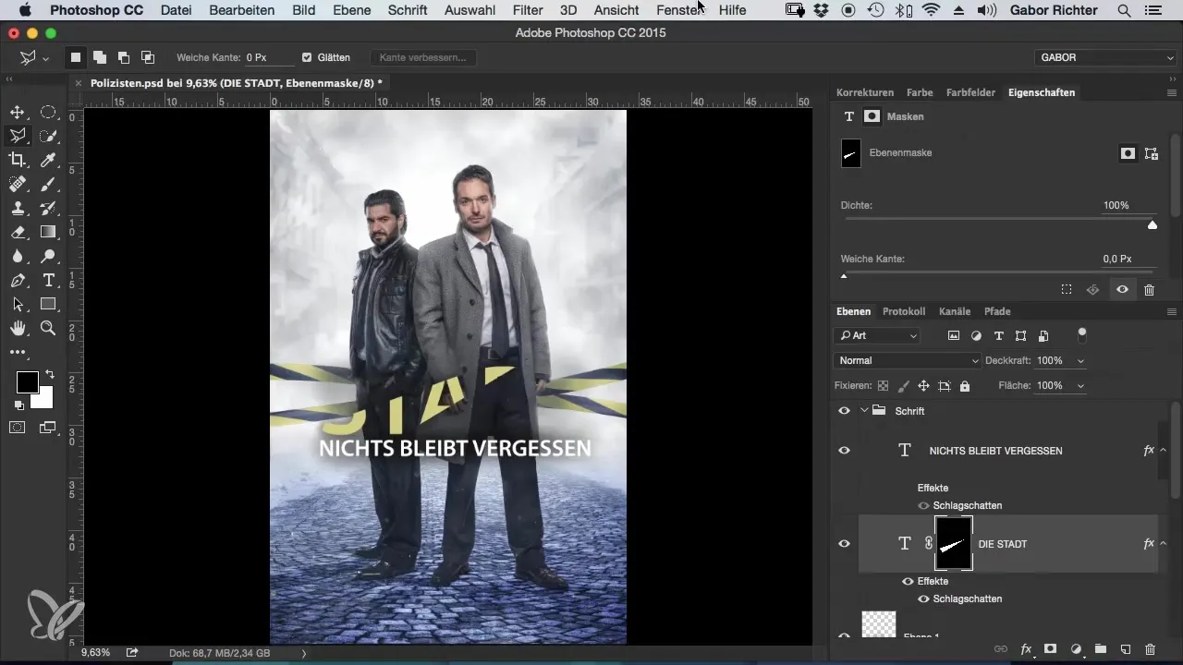
Task: Select the Move tool
Action: 18,113
